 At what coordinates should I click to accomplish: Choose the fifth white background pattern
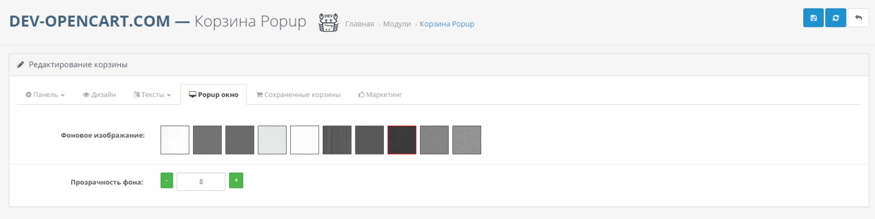click(305, 140)
